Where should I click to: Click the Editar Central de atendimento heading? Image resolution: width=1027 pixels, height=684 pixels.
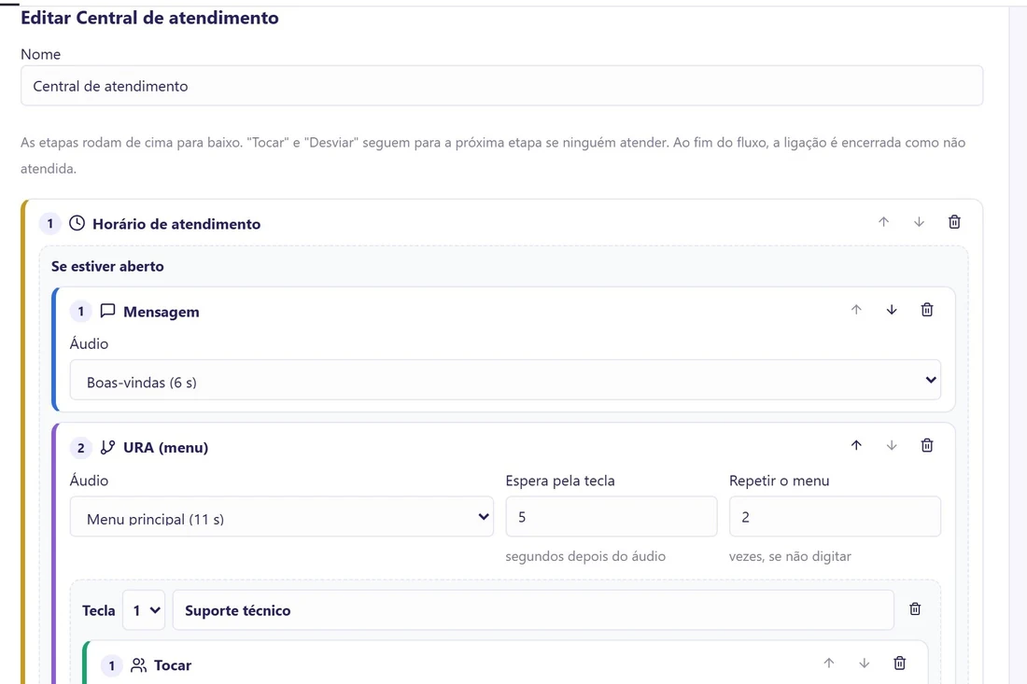tap(149, 18)
